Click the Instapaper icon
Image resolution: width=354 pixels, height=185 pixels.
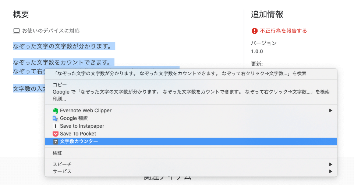pos(55,126)
